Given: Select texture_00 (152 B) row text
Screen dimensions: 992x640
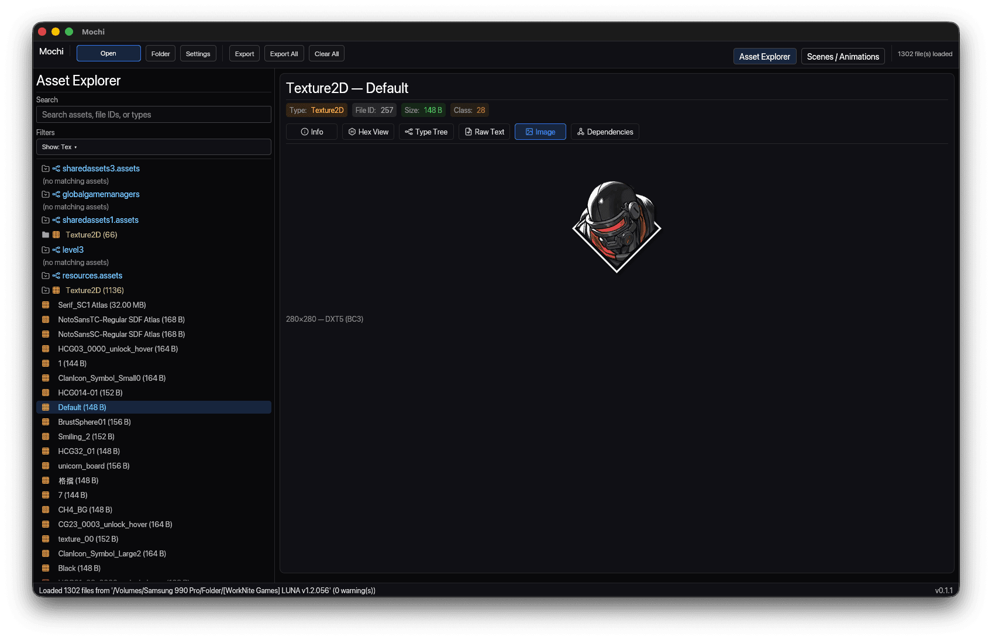Looking at the screenshot, I should click(88, 539).
